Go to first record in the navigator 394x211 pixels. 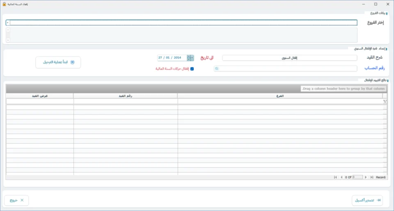click(x=335, y=177)
